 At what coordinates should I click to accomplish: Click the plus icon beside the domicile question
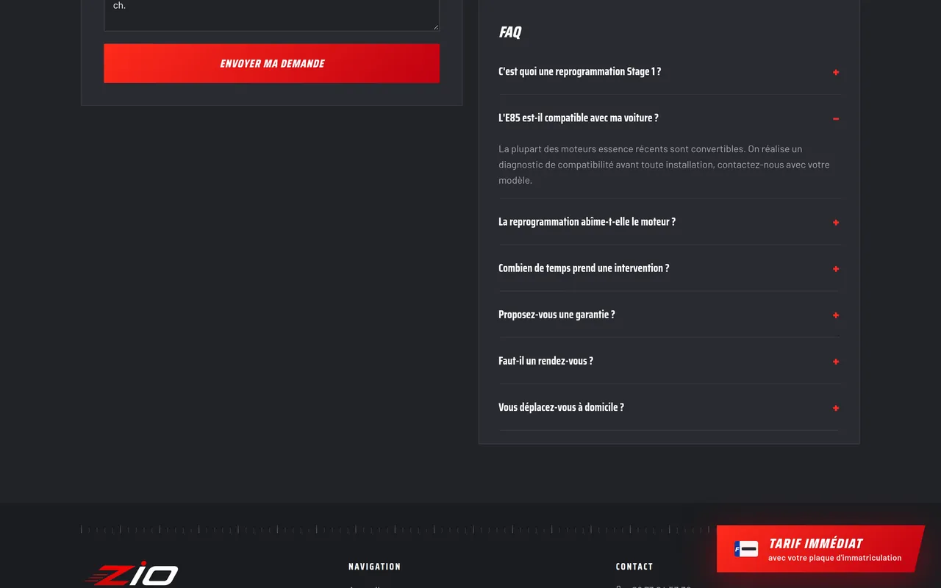[836, 407]
